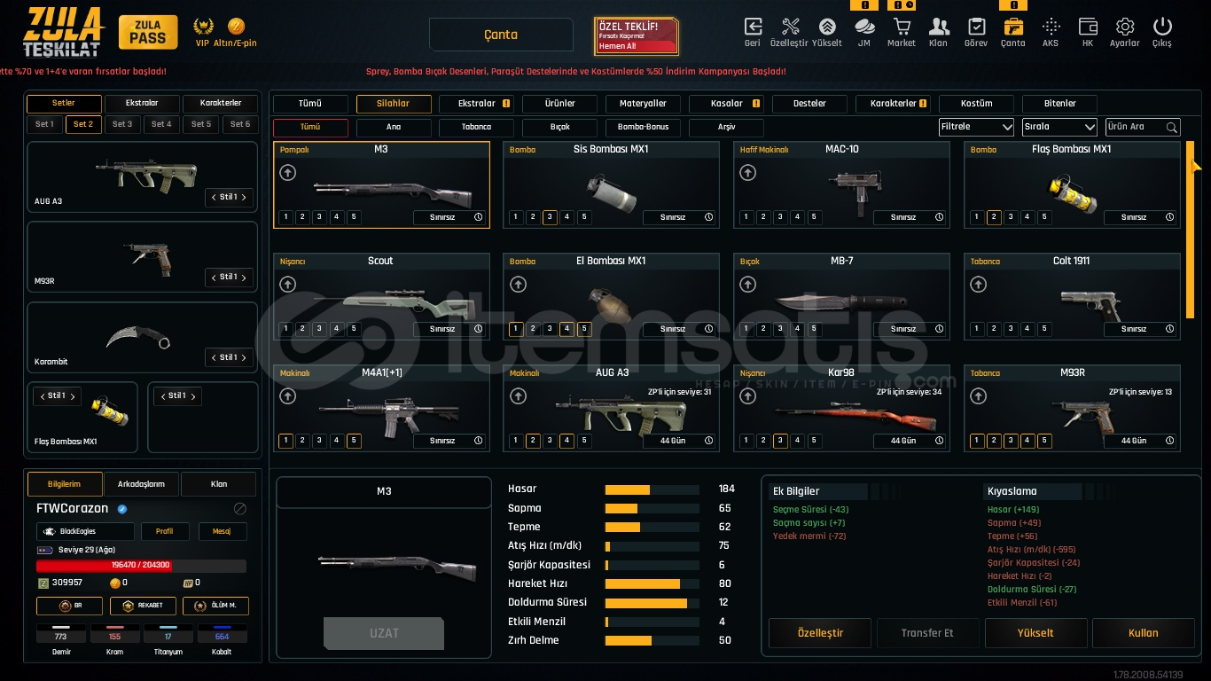
Task: Click upgrade arrow on El Bombası MX1
Action: [x=518, y=285]
